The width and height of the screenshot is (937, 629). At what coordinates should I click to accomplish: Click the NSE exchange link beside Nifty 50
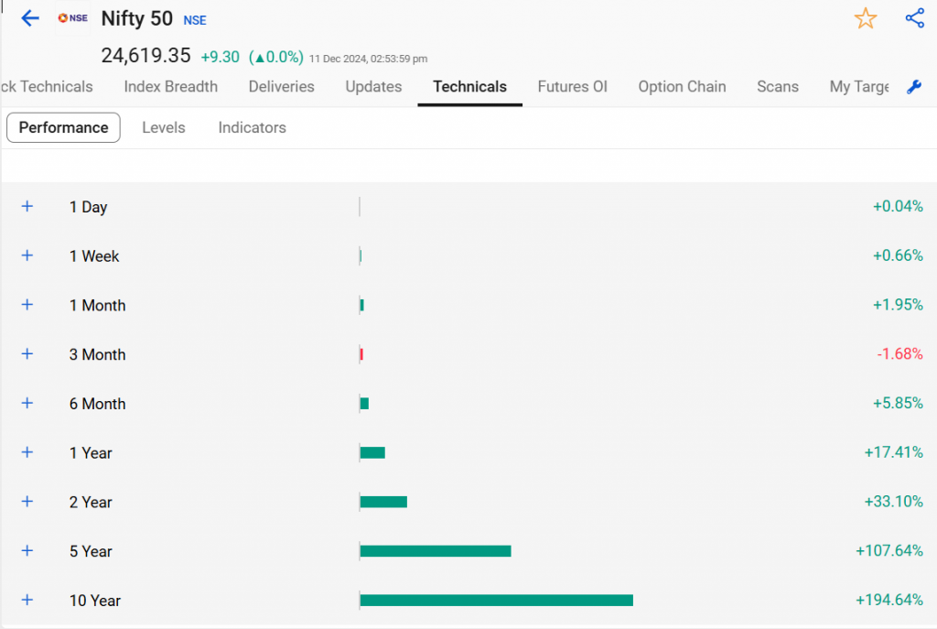[195, 20]
